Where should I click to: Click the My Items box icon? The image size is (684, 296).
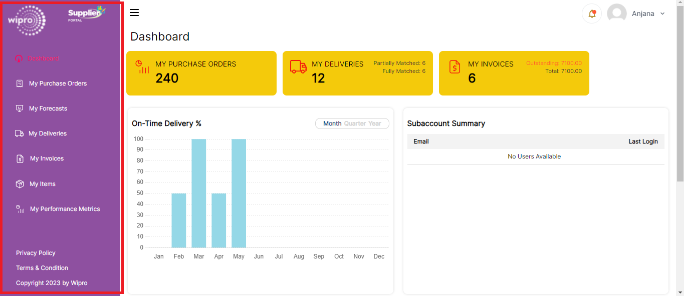(x=20, y=184)
